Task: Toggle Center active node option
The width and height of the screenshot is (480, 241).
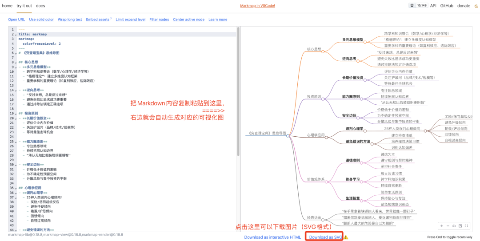Action: 188,19
